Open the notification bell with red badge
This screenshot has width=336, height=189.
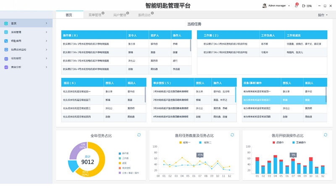[297, 6]
